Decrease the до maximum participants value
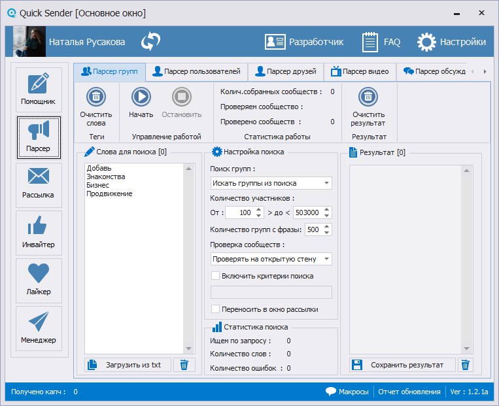 (327, 215)
